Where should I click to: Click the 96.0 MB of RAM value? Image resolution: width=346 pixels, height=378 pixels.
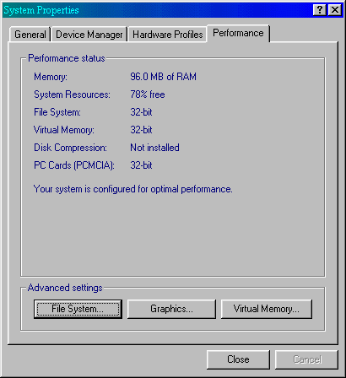(163, 77)
